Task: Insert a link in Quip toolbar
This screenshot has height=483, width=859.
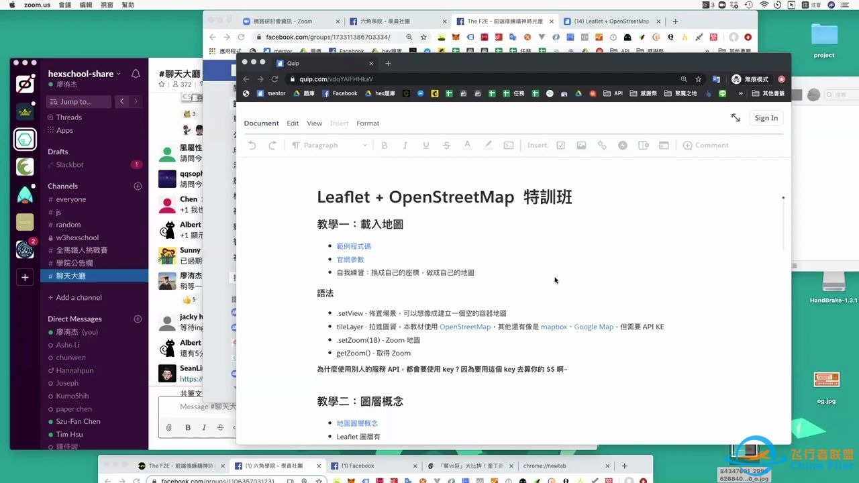Action: click(x=602, y=145)
